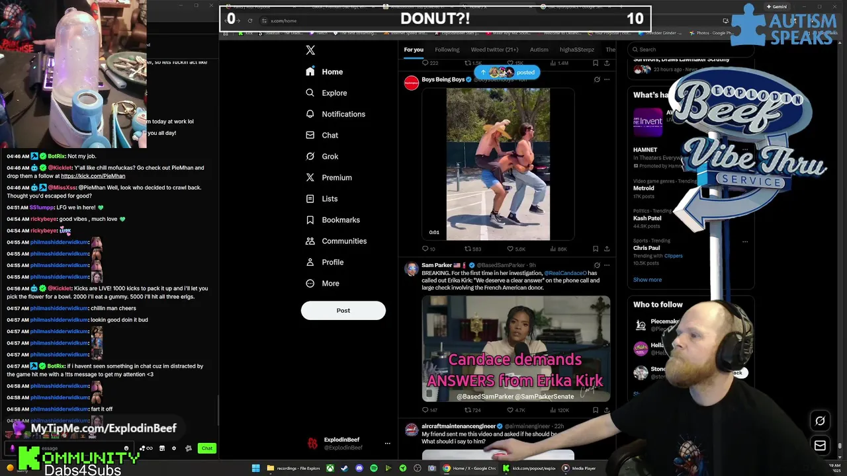The image size is (847, 476).
Task: Open Bookmarks in the X sidebar
Action: pyautogui.click(x=333, y=219)
